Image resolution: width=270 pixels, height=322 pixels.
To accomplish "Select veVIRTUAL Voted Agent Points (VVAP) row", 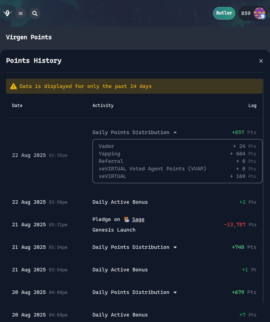I will tap(177, 169).
